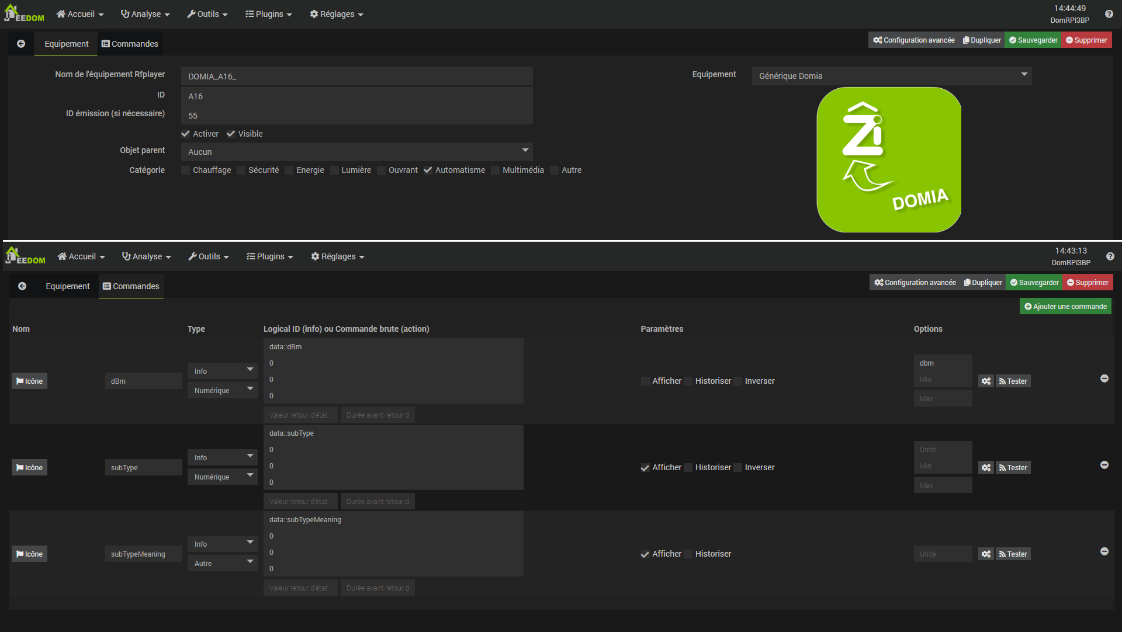The height and width of the screenshot is (632, 1122).
Task: Open gear settings for the dBm command
Action: click(x=986, y=381)
